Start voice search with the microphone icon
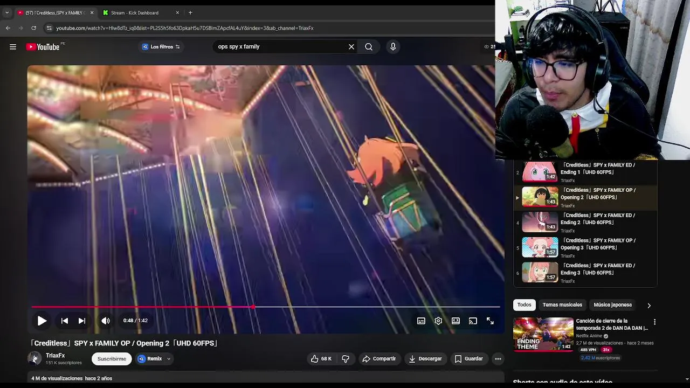690x388 pixels. tap(393, 47)
